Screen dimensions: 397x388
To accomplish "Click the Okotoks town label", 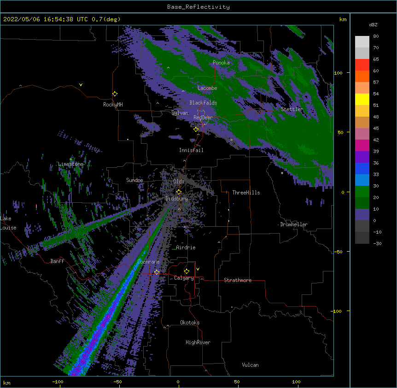I will click(x=190, y=323).
